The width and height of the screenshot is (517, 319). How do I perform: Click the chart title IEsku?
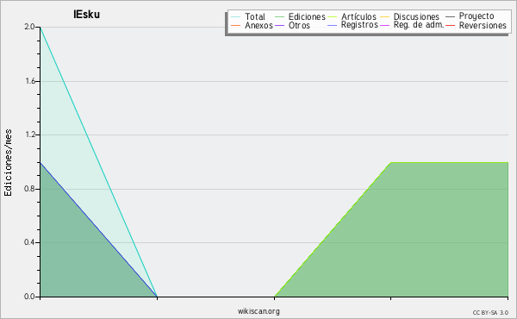(86, 15)
